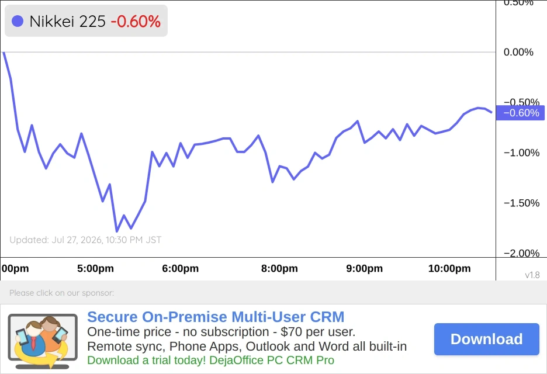The image size is (547, 374).
Task: Click the v1.8 version label
Action: pyautogui.click(x=532, y=275)
